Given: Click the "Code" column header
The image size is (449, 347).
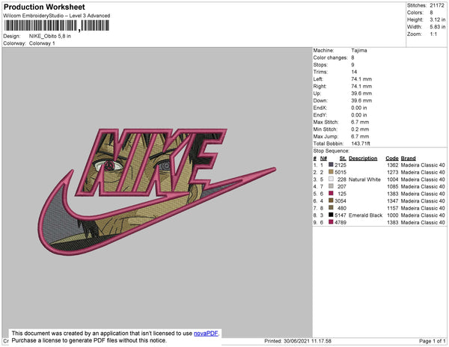Looking at the screenshot, I should pyautogui.click(x=391, y=159).
